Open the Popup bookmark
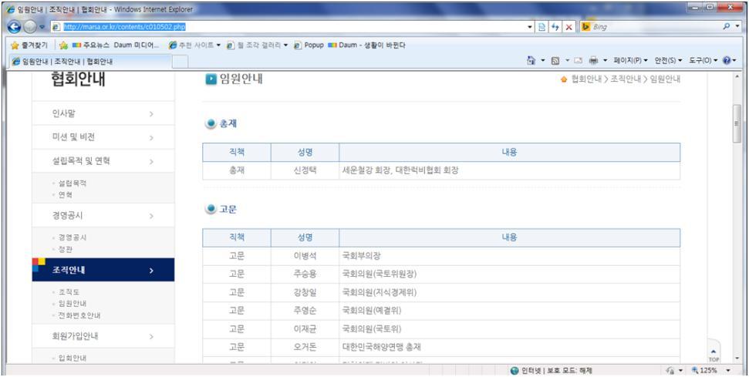The height and width of the screenshot is (377, 749). (x=309, y=45)
